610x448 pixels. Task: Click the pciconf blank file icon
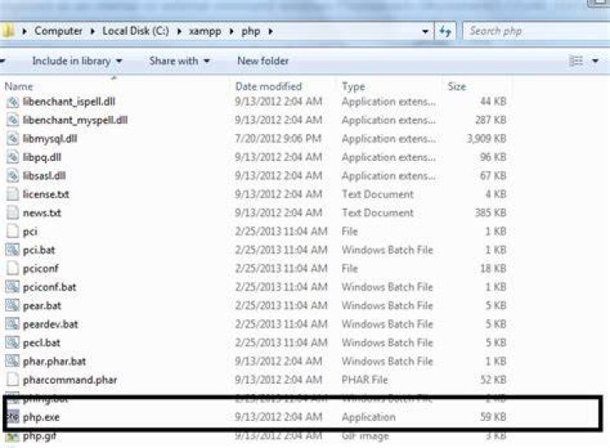(x=13, y=268)
